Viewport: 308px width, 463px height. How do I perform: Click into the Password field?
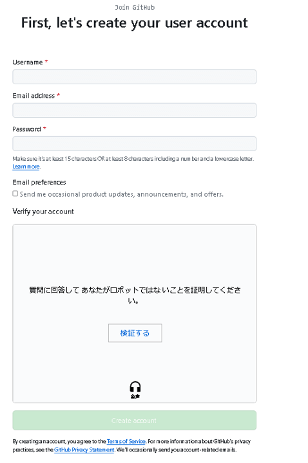[x=134, y=144]
